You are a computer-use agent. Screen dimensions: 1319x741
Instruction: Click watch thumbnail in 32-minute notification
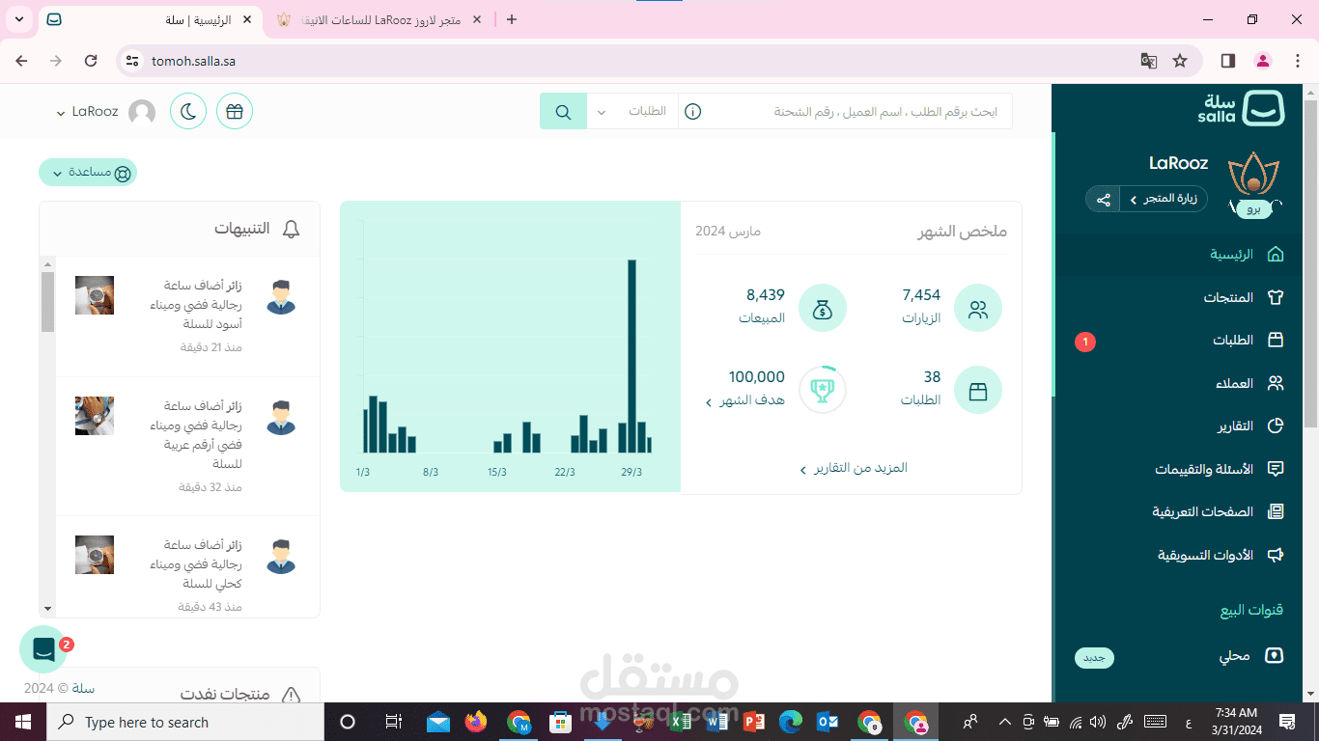(95, 416)
